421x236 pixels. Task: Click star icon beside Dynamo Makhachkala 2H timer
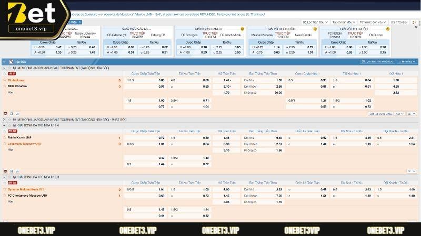point(5,183)
